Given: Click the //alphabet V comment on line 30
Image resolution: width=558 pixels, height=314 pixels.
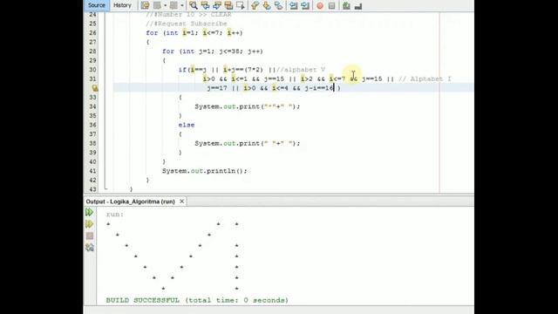Looking at the screenshot, I should tap(301, 70).
